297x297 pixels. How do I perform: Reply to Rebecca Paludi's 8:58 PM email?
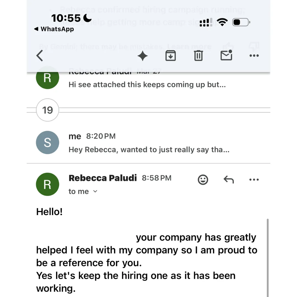(229, 179)
